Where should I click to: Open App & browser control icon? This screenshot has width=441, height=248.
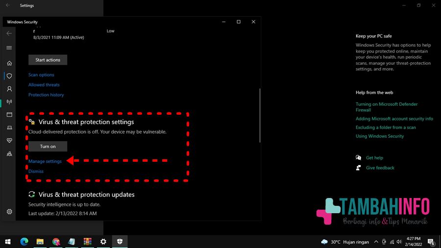click(x=9, y=114)
